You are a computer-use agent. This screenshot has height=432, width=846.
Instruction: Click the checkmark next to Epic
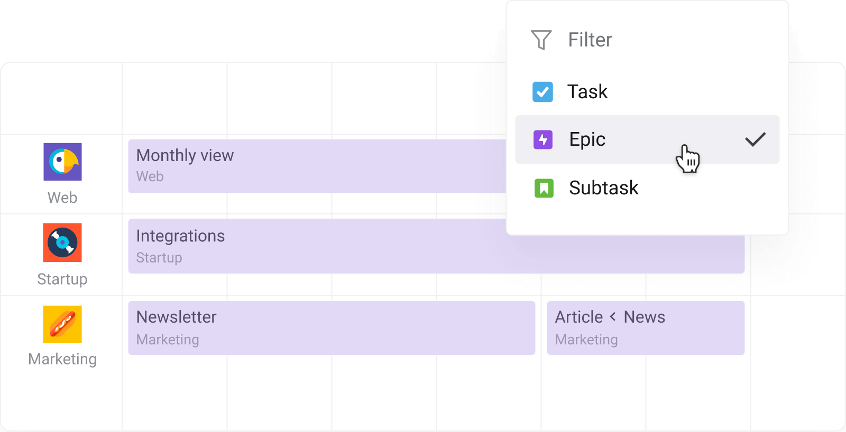pyautogui.click(x=756, y=139)
